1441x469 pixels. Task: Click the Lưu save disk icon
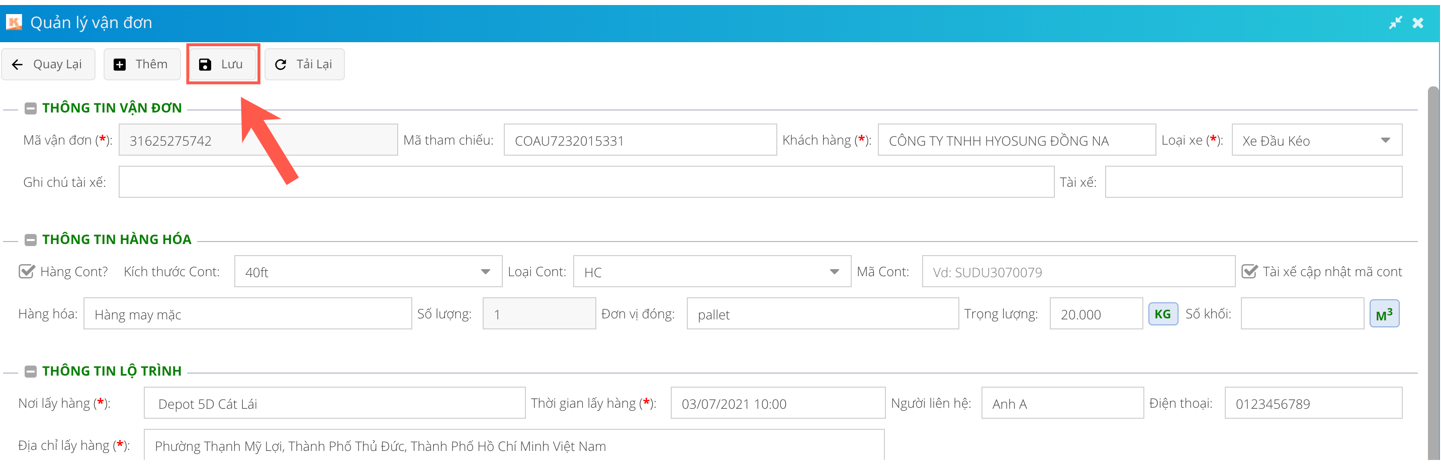[205, 65]
